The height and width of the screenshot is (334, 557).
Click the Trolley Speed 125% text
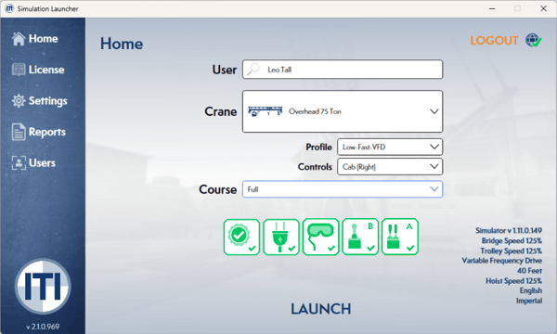click(x=511, y=250)
